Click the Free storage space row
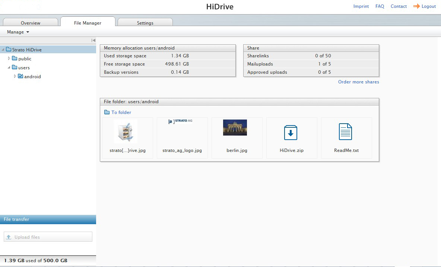The image size is (441, 267). point(168,64)
